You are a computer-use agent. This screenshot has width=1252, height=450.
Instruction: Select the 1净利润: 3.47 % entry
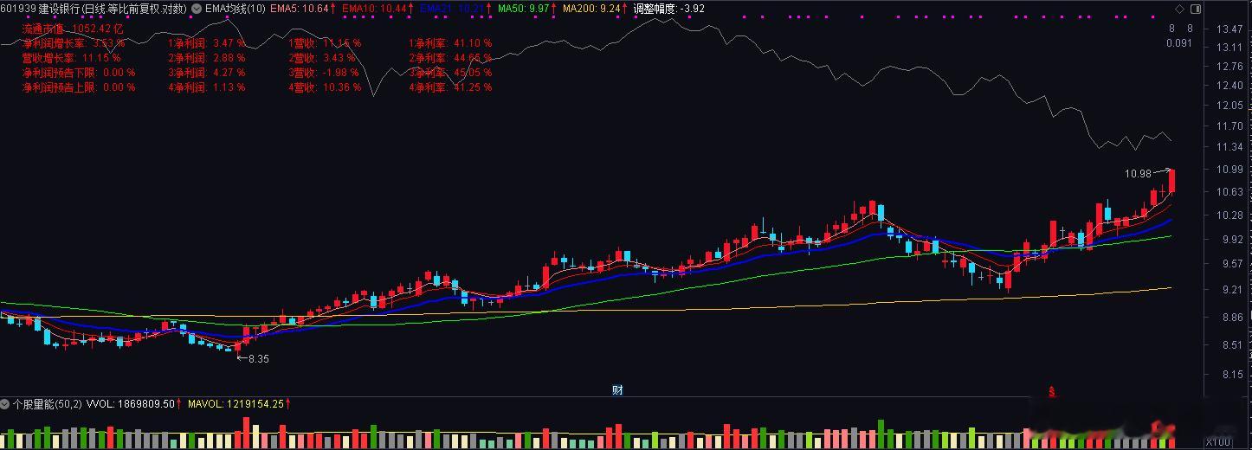(x=206, y=43)
